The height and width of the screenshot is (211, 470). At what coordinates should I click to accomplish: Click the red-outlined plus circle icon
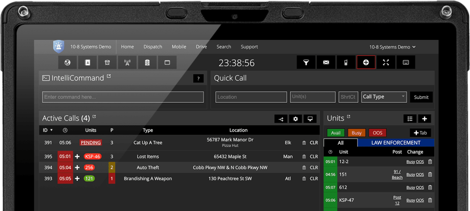click(366, 62)
